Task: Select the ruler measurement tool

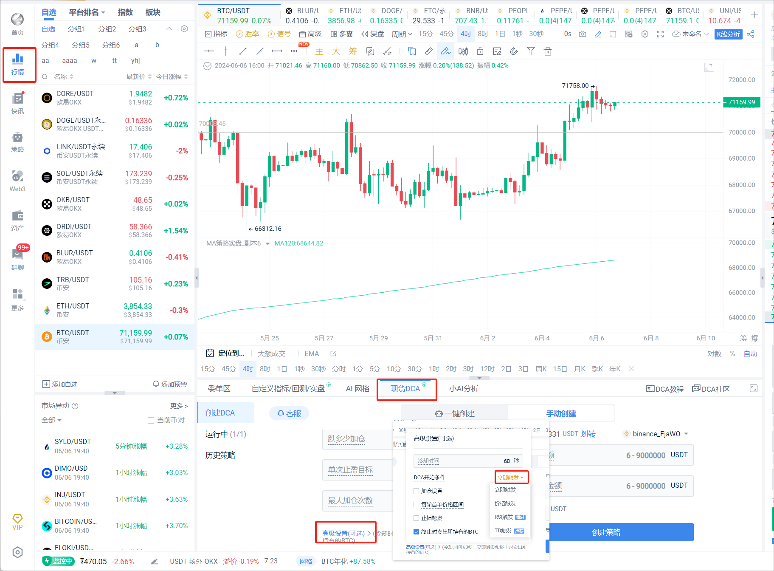Action: pos(429,51)
